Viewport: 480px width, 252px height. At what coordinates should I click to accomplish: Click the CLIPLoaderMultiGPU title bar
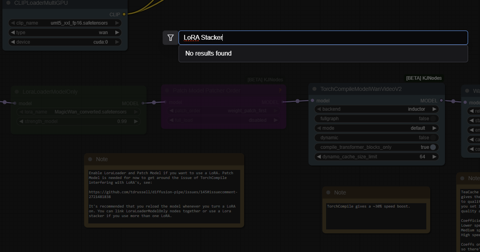coord(65,3)
